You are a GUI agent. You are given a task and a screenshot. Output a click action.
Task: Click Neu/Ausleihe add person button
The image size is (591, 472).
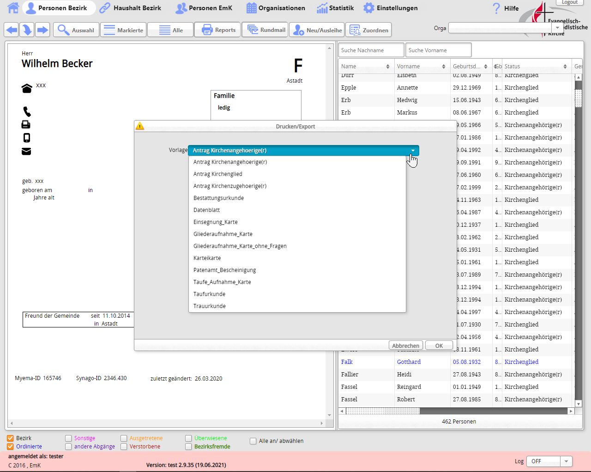coord(317,30)
